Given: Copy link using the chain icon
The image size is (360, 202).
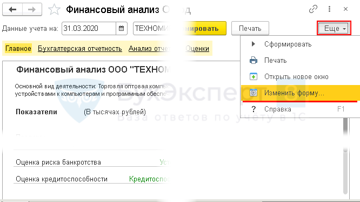Looking at the screenshot, I should [x=313, y=9].
